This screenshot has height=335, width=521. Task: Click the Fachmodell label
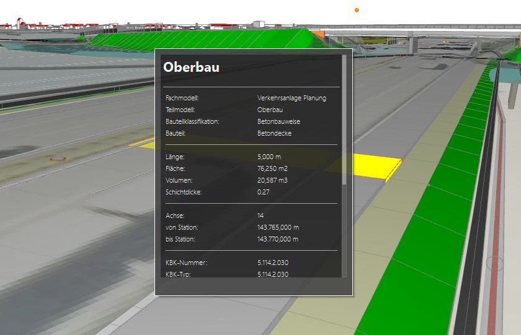click(x=182, y=98)
